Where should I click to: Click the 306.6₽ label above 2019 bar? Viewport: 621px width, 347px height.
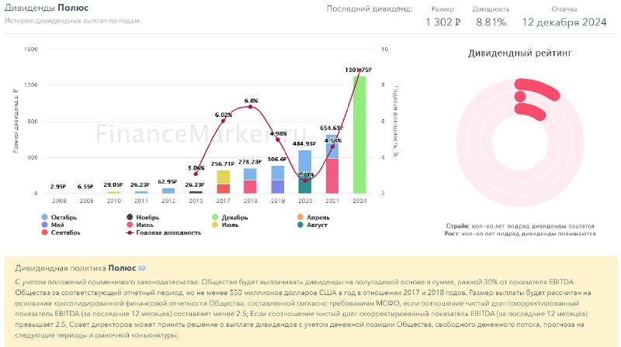[277, 160]
